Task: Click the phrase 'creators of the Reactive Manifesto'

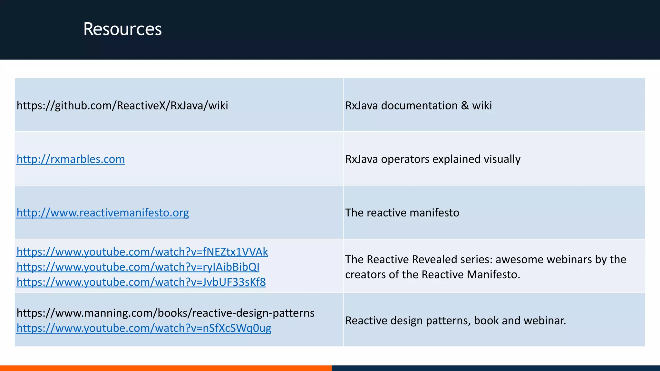Action: [432, 274]
